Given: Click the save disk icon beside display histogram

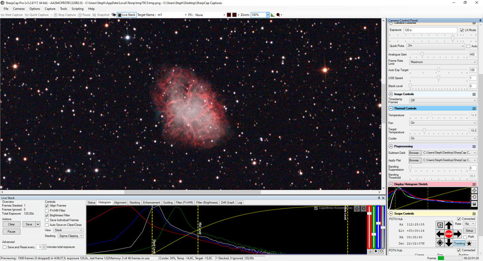Looking at the screenshot, I should click(x=474, y=204).
